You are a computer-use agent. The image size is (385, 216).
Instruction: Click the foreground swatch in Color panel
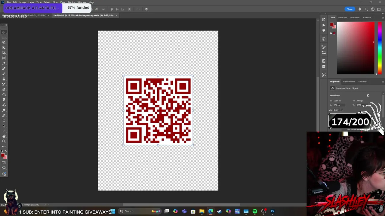pos(331,25)
